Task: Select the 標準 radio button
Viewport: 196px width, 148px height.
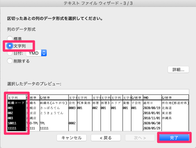Action: 10,38
